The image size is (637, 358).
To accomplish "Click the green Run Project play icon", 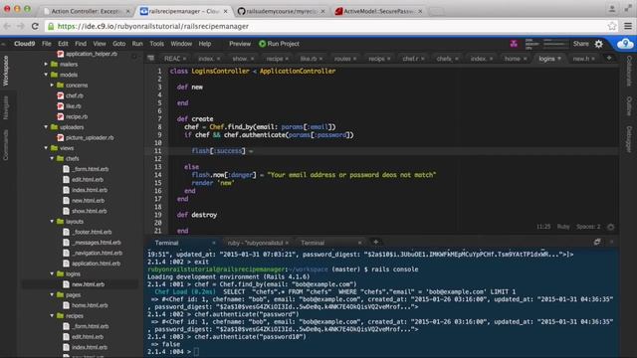I will click(x=262, y=44).
